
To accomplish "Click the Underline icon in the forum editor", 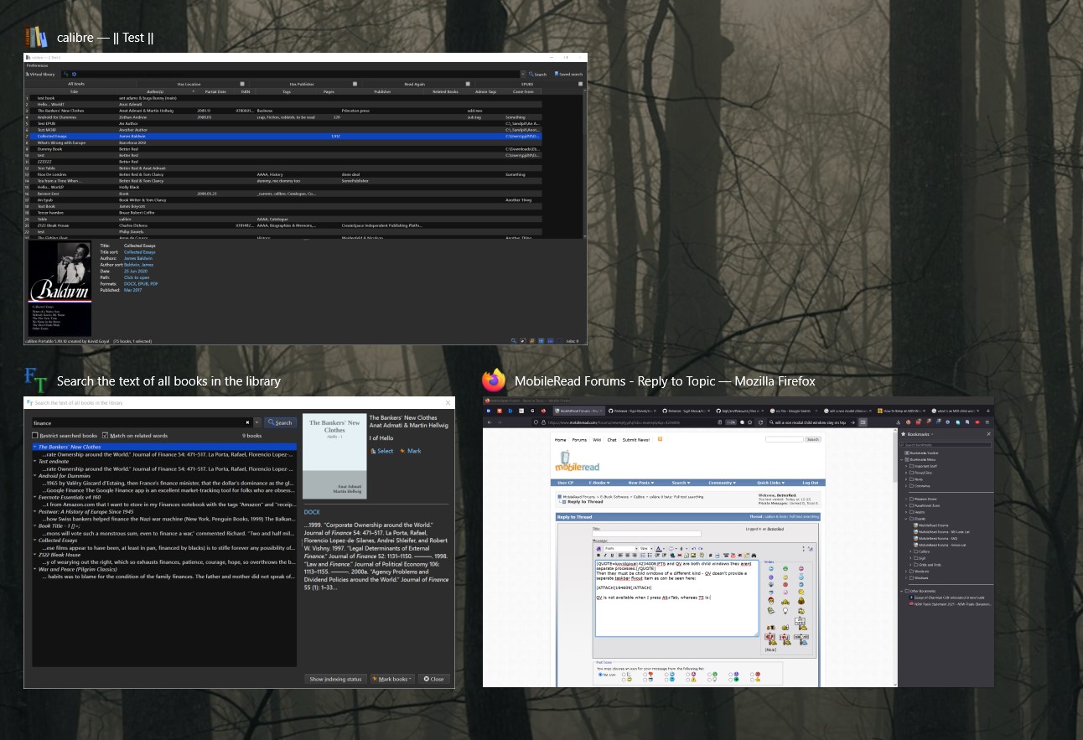I will pos(610,555).
